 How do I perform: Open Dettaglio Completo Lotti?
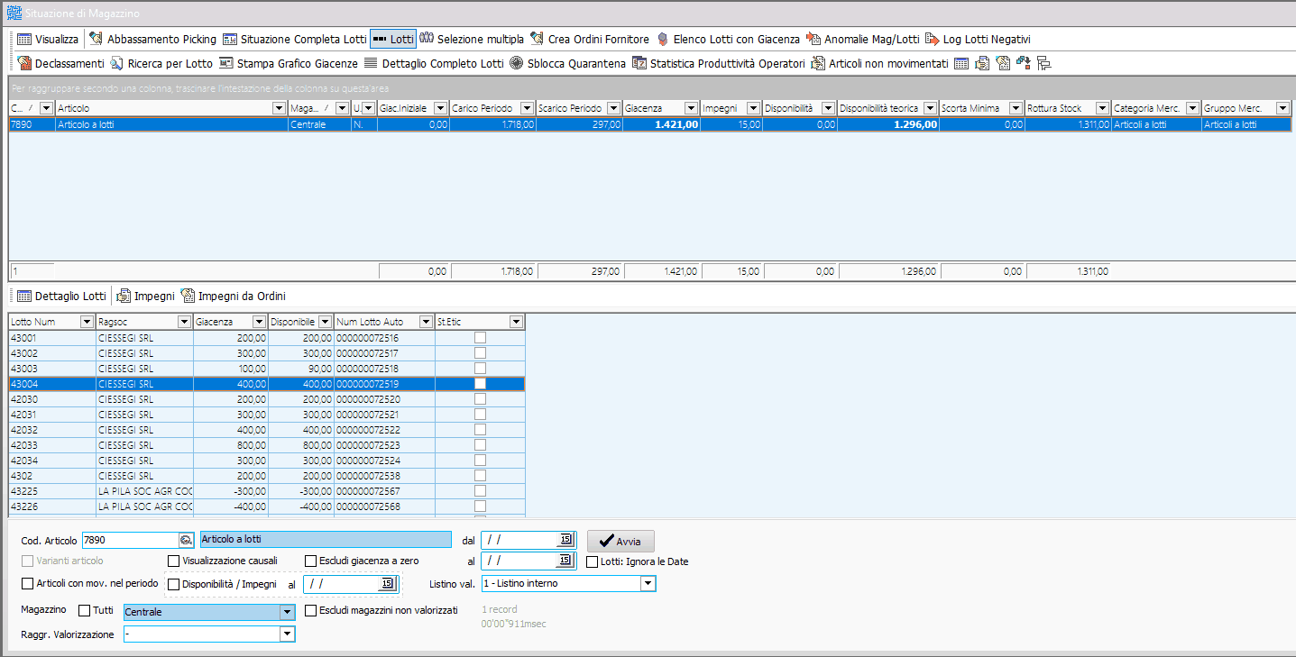pyautogui.click(x=434, y=64)
